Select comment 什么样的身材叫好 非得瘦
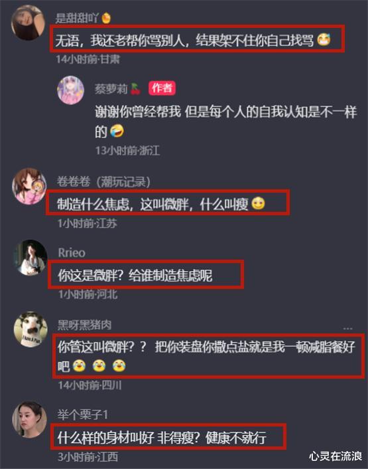The height and width of the screenshot is (469, 368). click(x=162, y=438)
